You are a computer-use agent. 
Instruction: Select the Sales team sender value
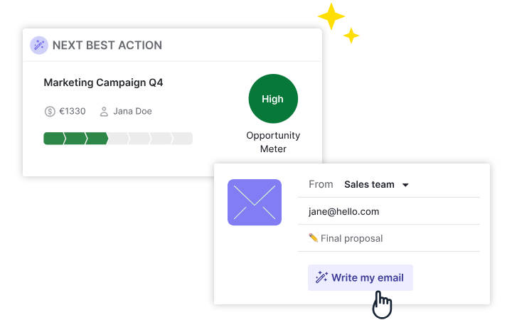pyautogui.click(x=369, y=184)
